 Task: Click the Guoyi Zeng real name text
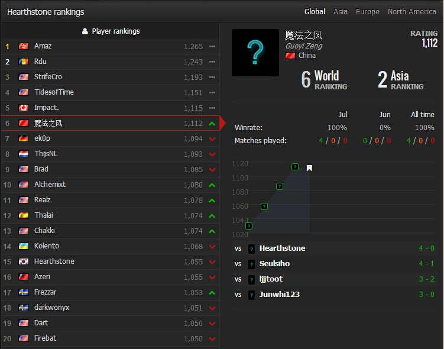coord(303,46)
